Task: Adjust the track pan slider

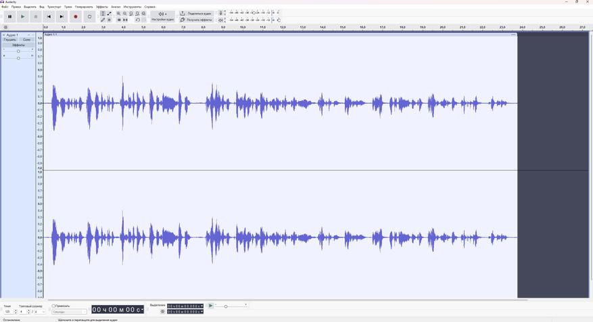Action: click(x=18, y=57)
